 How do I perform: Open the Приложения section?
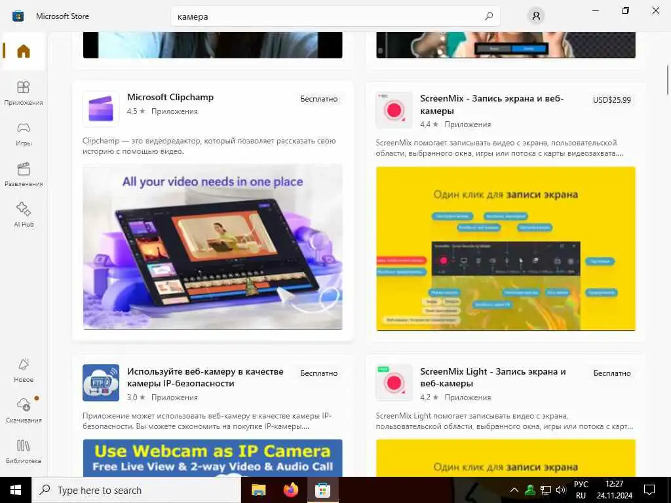pos(24,93)
